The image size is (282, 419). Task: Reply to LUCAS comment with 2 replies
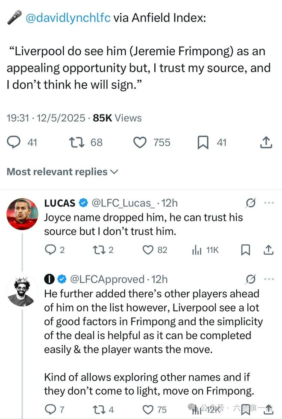point(50,250)
